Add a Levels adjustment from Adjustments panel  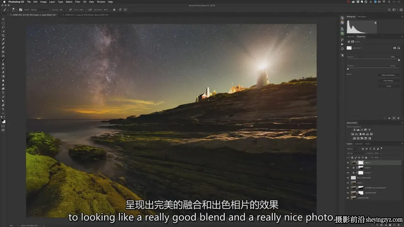pyautogui.click(x=358, y=130)
